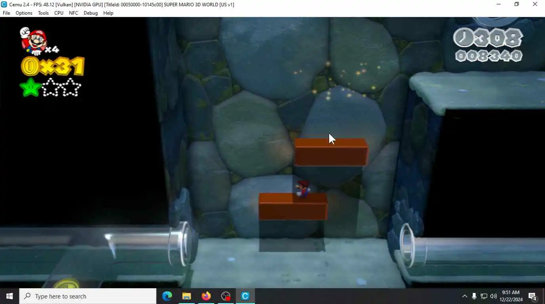This screenshot has height=304, width=545.
Task: Open the Options menu
Action: point(24,13)
